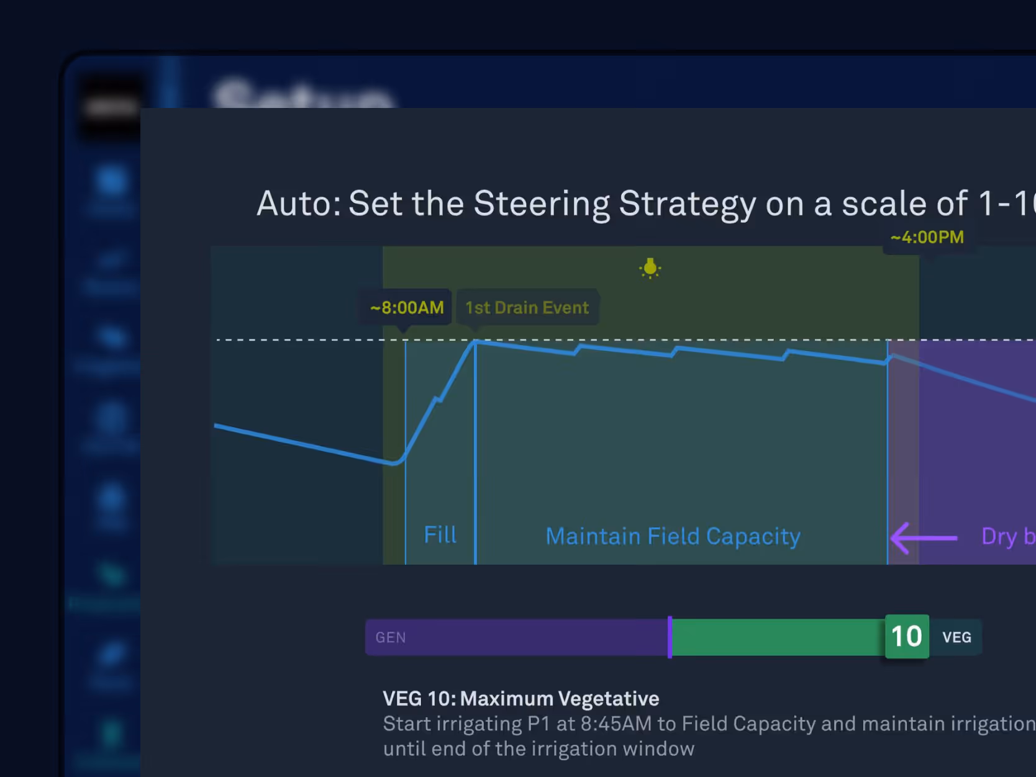Select the ~8:00AM time marker label

[407, 307]
